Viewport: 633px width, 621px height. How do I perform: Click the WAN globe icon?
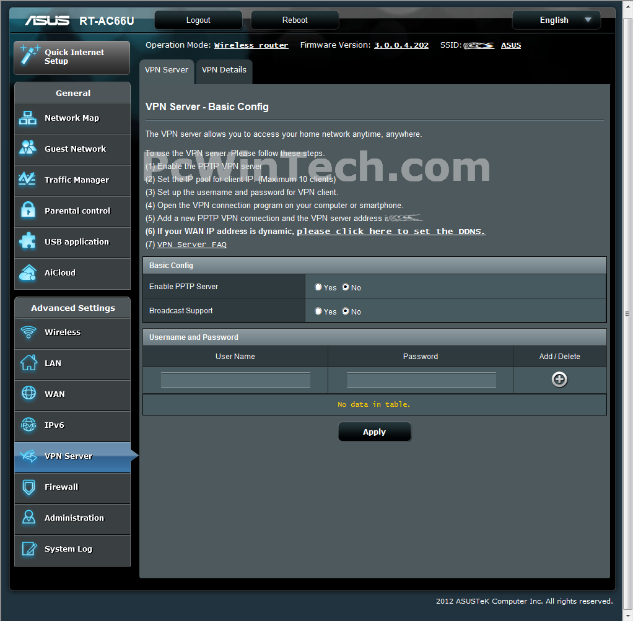28,393
